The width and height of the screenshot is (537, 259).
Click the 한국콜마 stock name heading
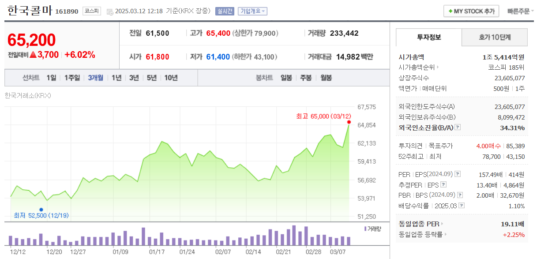(30, 11)
